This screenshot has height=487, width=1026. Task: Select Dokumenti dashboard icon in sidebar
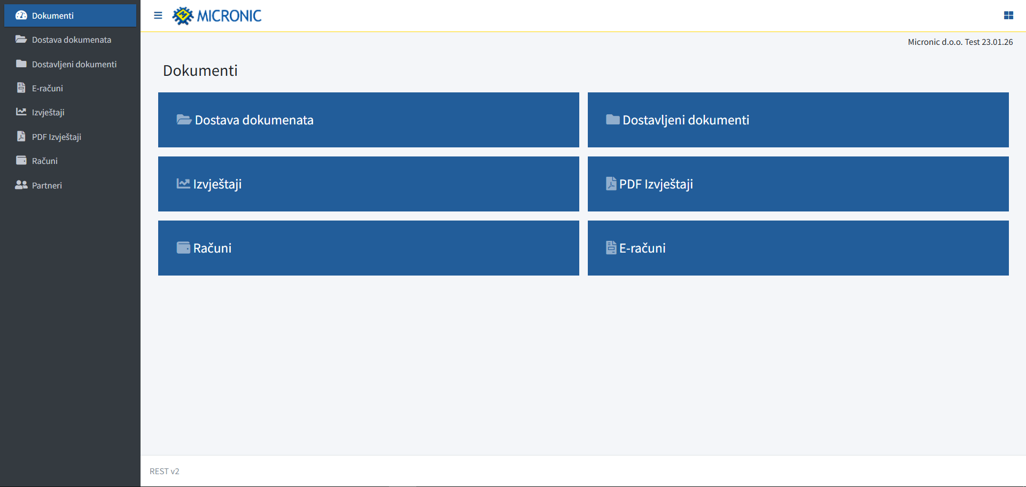coord(21,15)
